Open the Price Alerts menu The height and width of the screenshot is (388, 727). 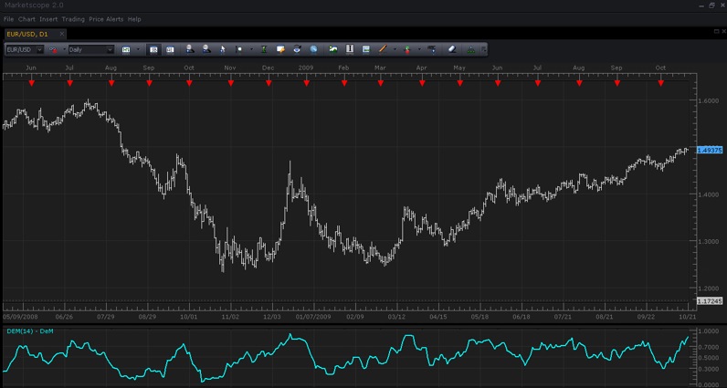point(106,19)
